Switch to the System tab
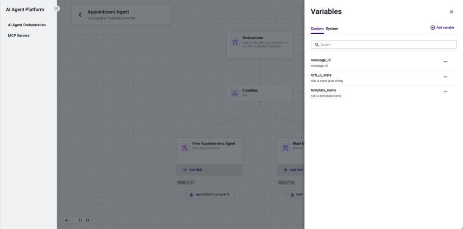 tap(332, 29)
